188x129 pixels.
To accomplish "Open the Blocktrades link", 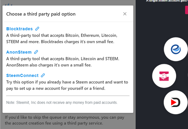I will 20,29.
